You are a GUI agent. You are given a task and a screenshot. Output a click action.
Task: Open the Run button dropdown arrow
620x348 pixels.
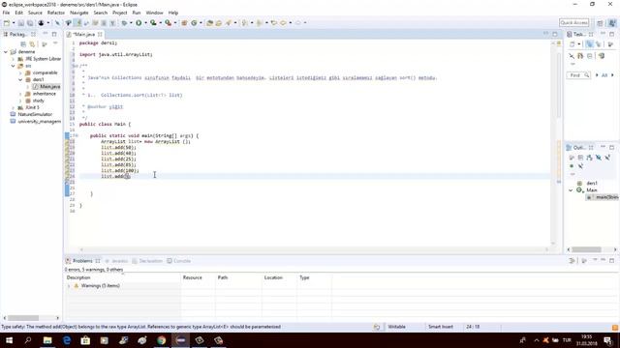click(x=145, y=23)
